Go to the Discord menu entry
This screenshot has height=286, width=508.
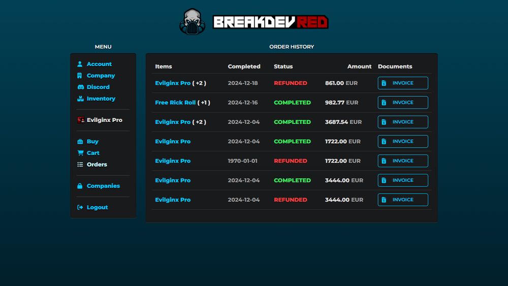coord(98,87)
